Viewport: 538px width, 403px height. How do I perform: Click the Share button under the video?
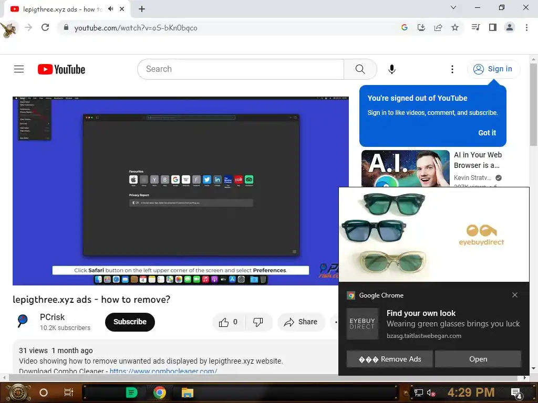[301, 322]
